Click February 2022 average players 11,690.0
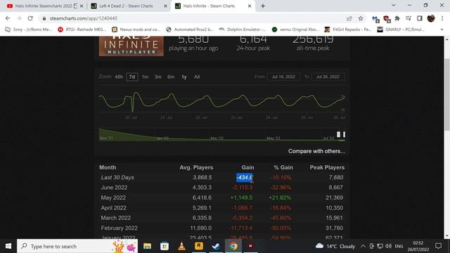The image size is (450, 253). pyautogui.click(x=200, y=228)
